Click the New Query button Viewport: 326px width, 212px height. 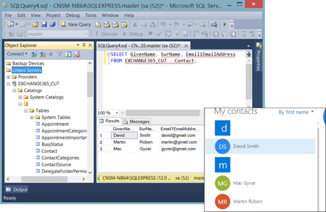75,24
